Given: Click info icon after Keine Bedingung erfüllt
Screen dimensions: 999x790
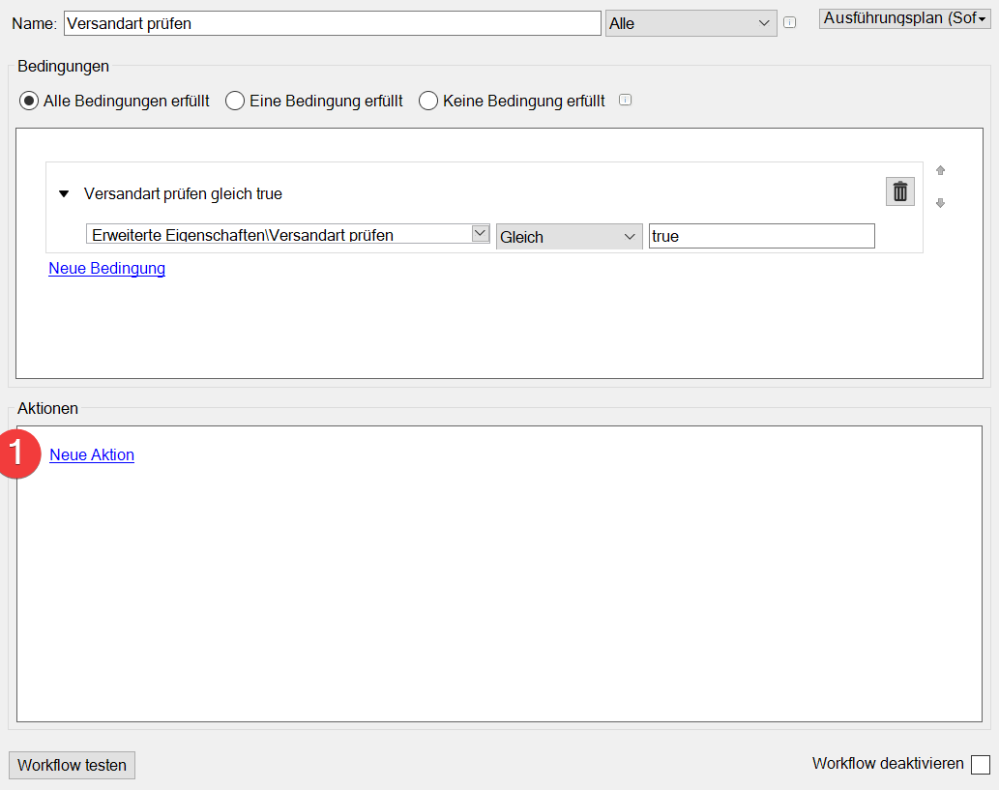Looking at the screenshot, I should (625, 100).
